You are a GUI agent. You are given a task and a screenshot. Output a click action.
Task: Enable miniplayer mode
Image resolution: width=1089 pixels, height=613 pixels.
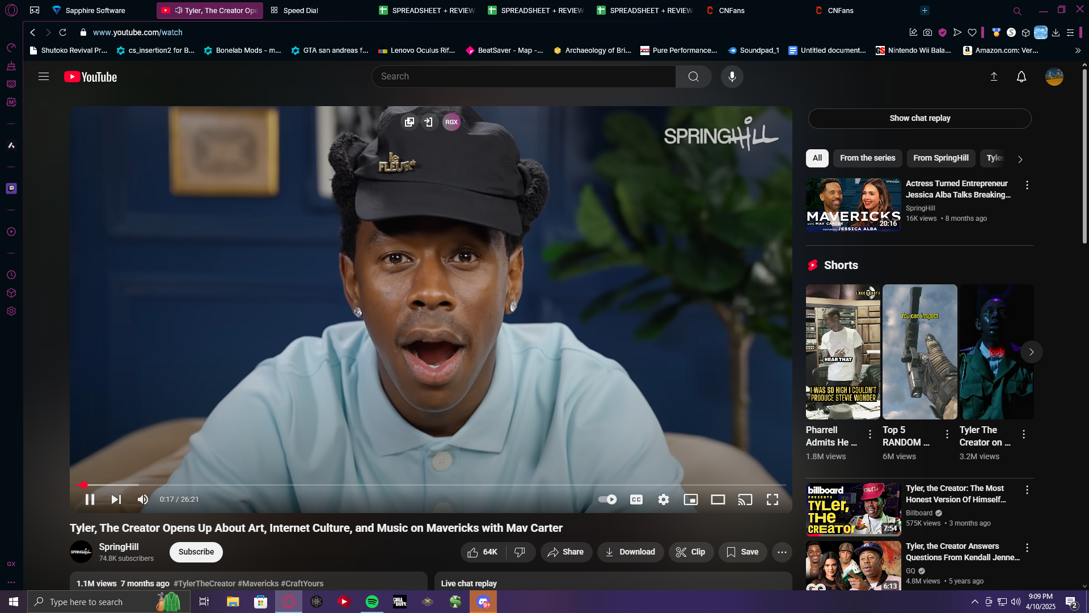tap(690, 499)
